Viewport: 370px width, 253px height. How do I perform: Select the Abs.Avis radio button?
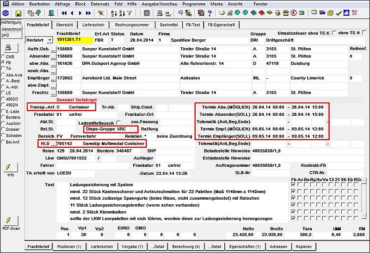point(3,75)
